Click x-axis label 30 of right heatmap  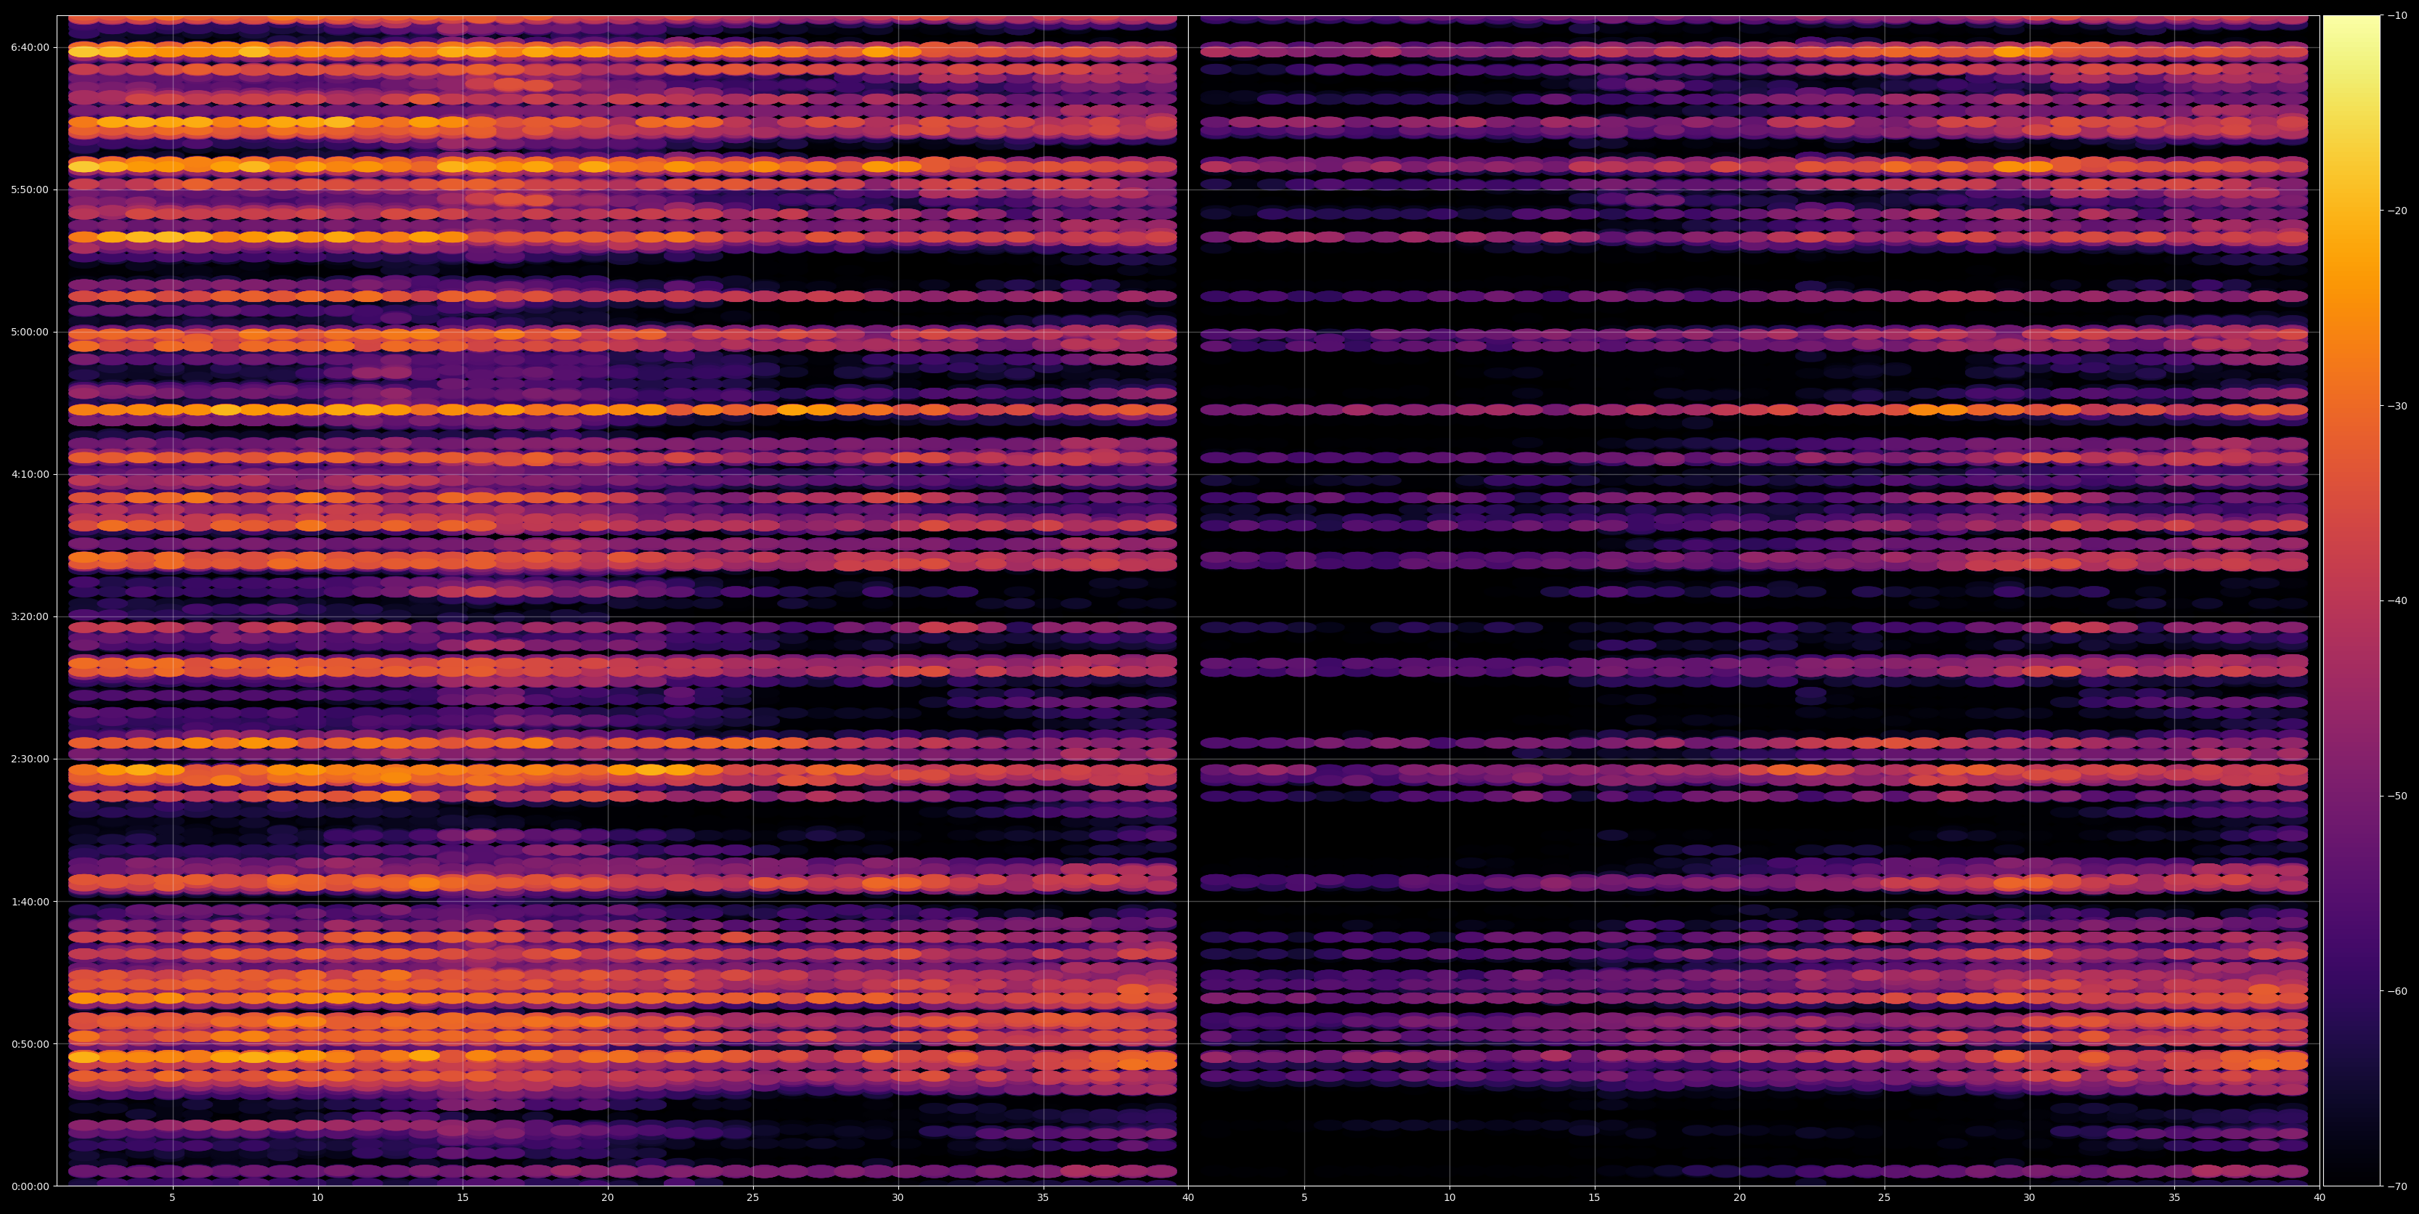tap(2030, 1198)
